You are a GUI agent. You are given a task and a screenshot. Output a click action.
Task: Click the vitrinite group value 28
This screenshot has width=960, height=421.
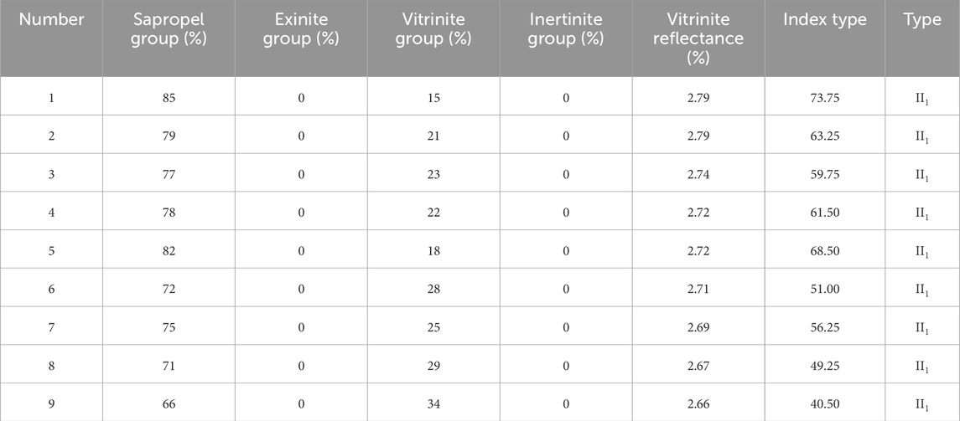433,289
